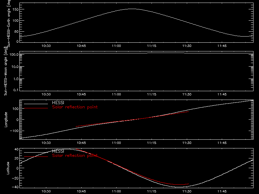Click the Latitude axis label

coord(8,168)
